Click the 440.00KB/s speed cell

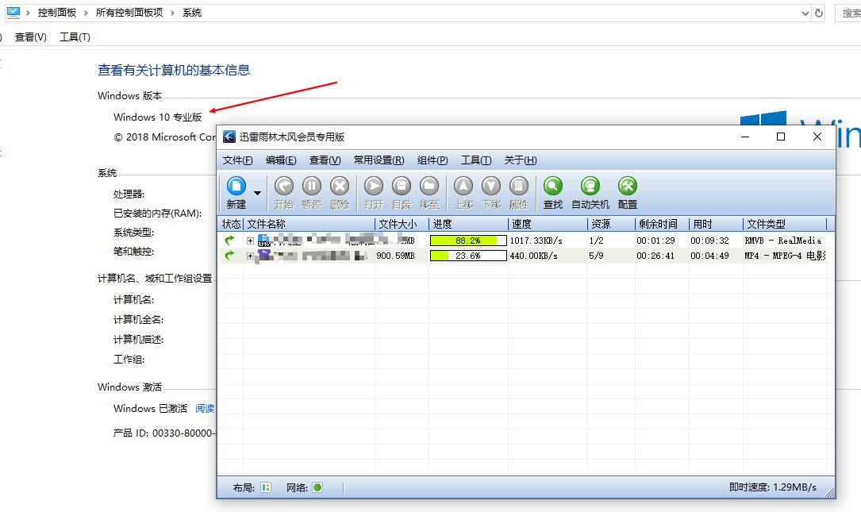point(534,256)
